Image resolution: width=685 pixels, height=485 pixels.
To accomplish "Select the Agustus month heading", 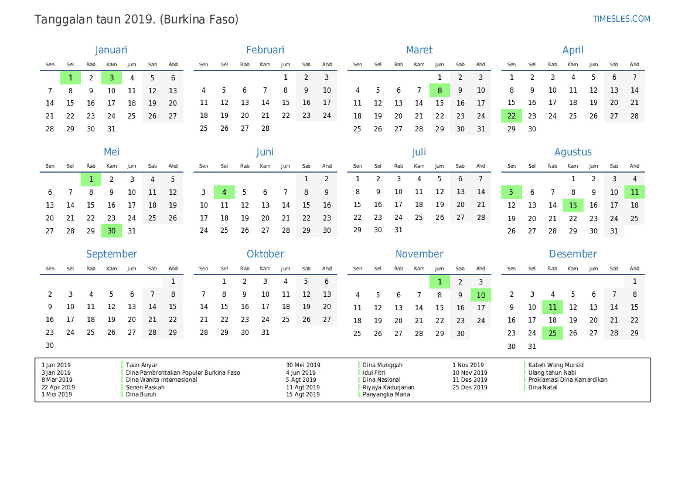I will coord(572,152).
